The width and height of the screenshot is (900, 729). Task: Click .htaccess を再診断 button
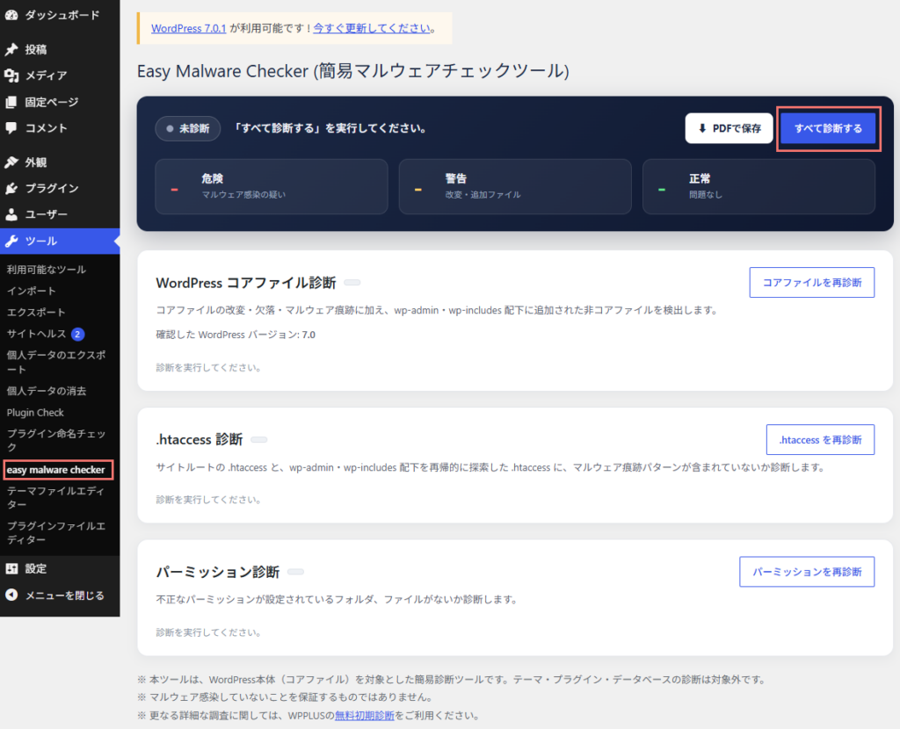pyautogui.click(x=820, y=440)
